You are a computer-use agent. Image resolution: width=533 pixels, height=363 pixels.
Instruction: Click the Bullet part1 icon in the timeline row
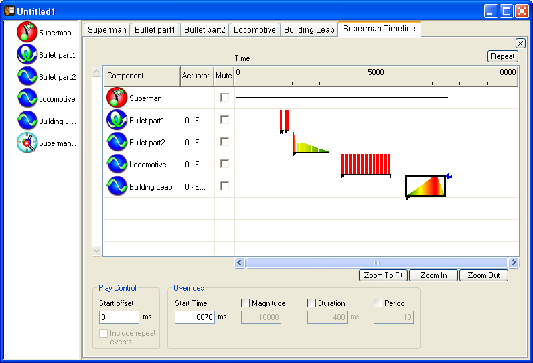pos(117,120)
